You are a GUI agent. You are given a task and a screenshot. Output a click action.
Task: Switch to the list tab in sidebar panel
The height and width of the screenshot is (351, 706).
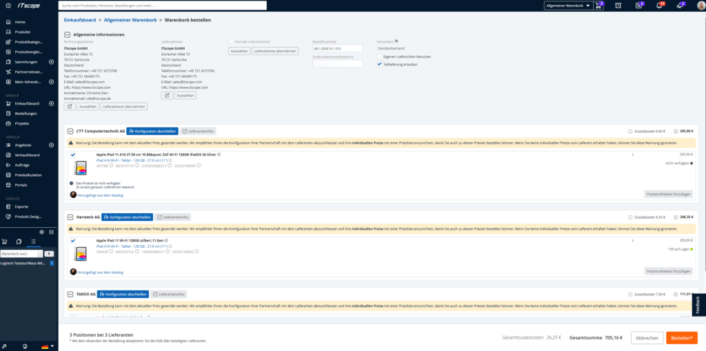click(x=33, y=242)
